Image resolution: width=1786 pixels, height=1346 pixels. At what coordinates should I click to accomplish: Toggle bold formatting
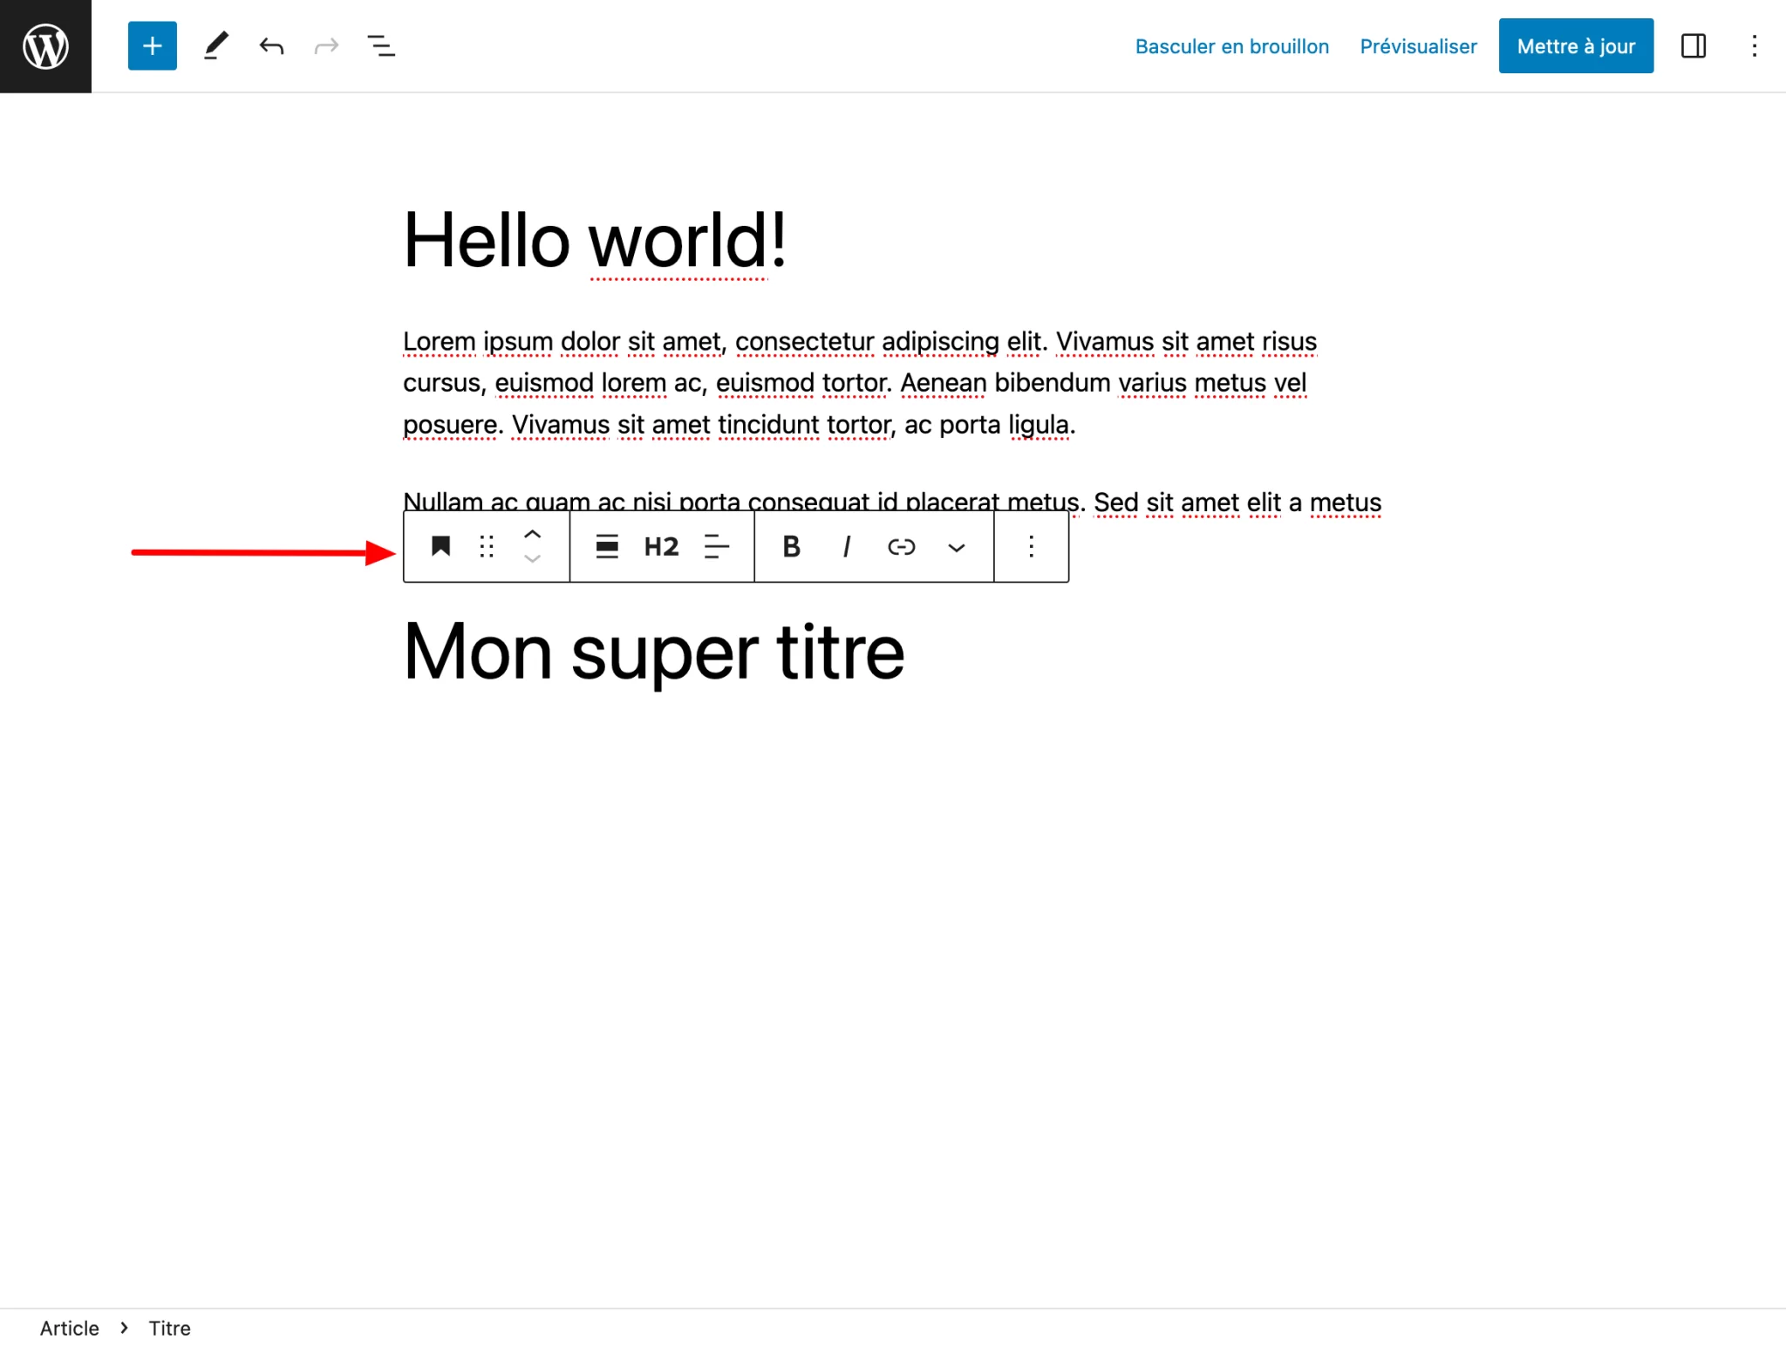tap(791, 547)
